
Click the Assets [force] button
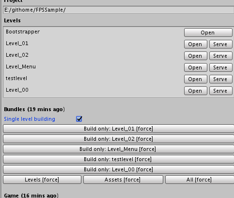click(x=123, y=180)
